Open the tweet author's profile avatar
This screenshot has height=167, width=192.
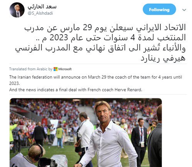point(17,10)
